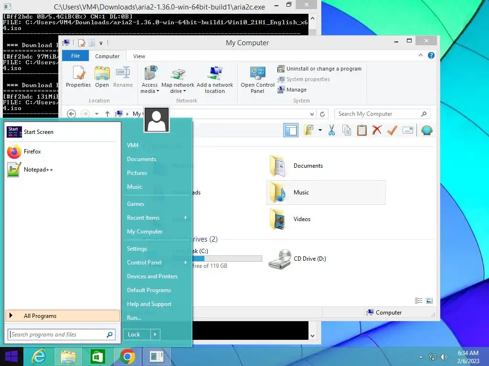Image resolution: width=489 pixels, height=366 pixels.
Task: Switch to details view in status bar
Action: pos(418,301)
